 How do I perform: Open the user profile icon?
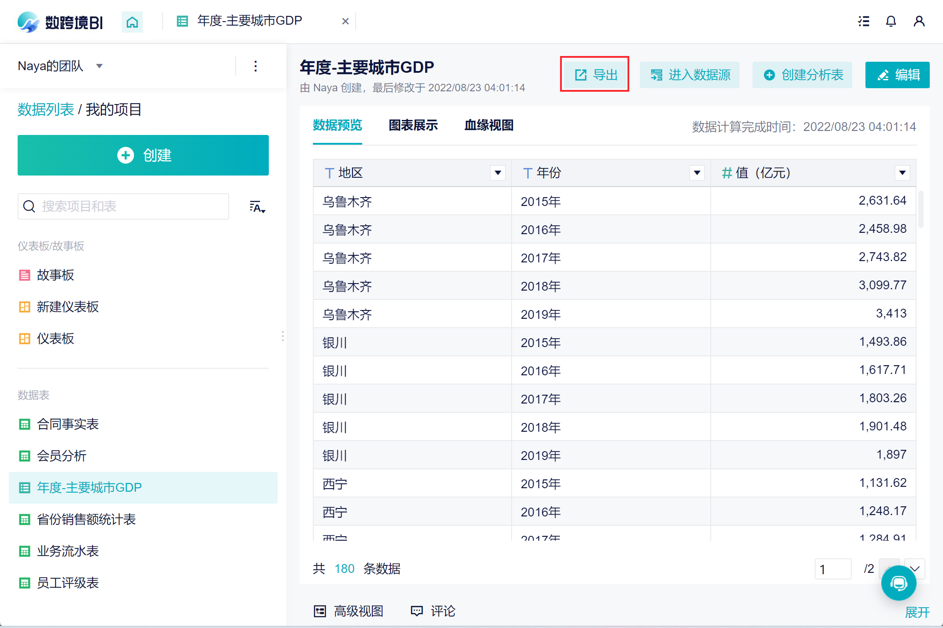[x=919, y=21]
